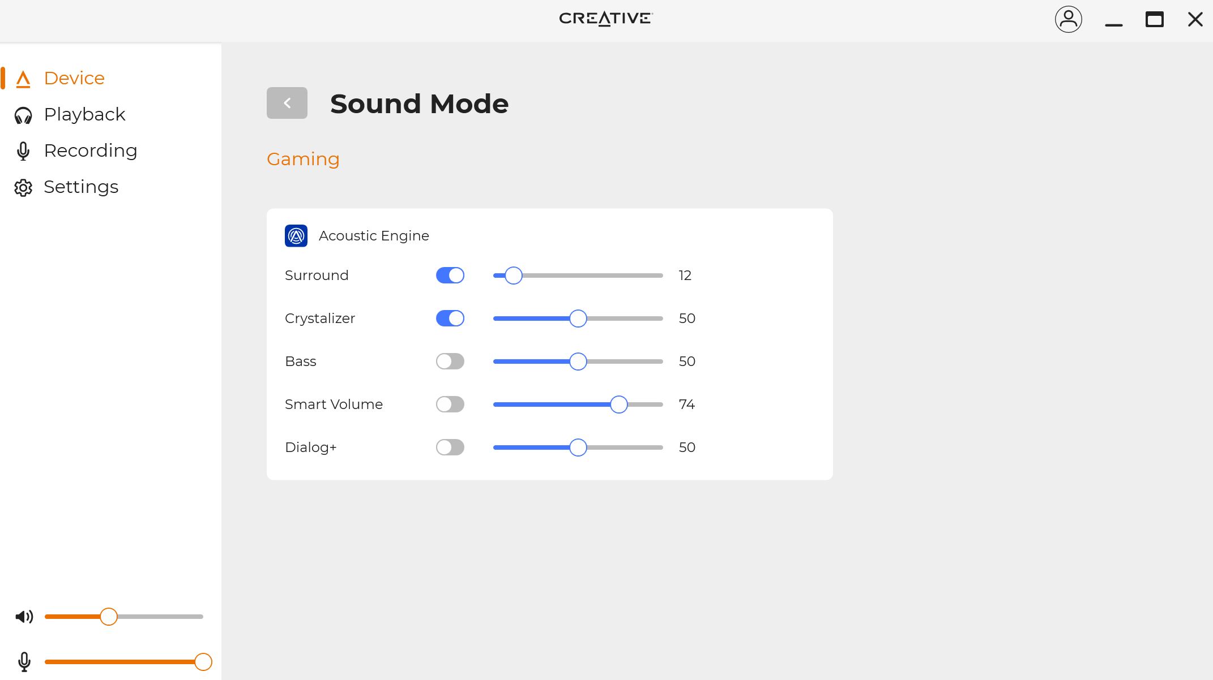Enable the Bass toggle
Screen dimensions: 1213x680
point(450,361)
